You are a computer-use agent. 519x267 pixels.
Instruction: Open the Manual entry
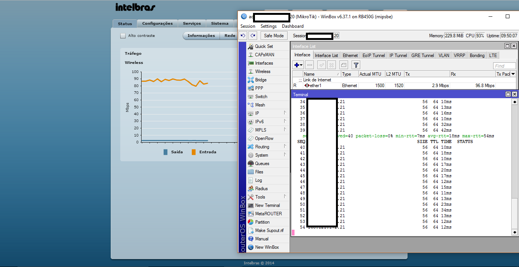coord(262,239)
